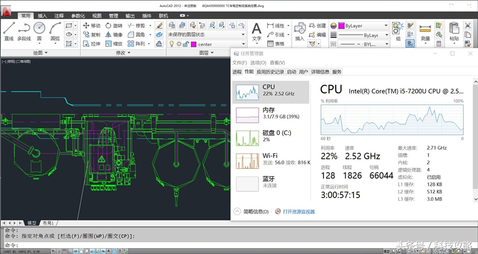The width and height of the screenshot is (478, 254).
Task: Select the Text (文字) tool
Action: (257, 30)
